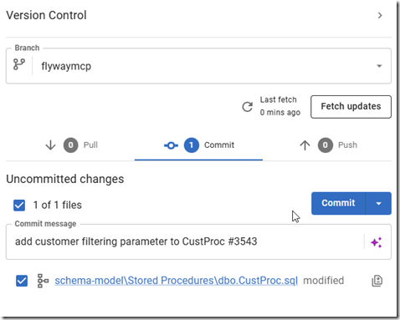Image resolution: width=400 pixels, height=320 pixels.
Task: Uncheck the dbo.CustProc.sql file checkbox
Action: pyautogui.click(x=22, y=281)
